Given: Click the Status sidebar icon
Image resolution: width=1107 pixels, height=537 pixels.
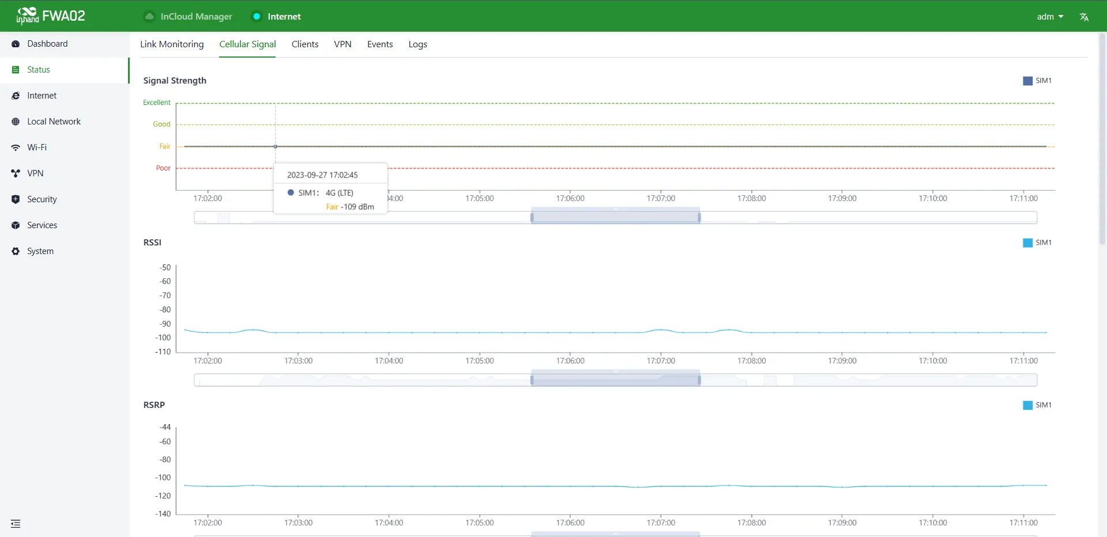Looking at the screenshot, I should (16, 70).
